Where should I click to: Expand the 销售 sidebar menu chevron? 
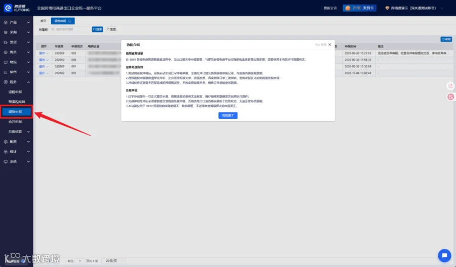click(28, 72)
